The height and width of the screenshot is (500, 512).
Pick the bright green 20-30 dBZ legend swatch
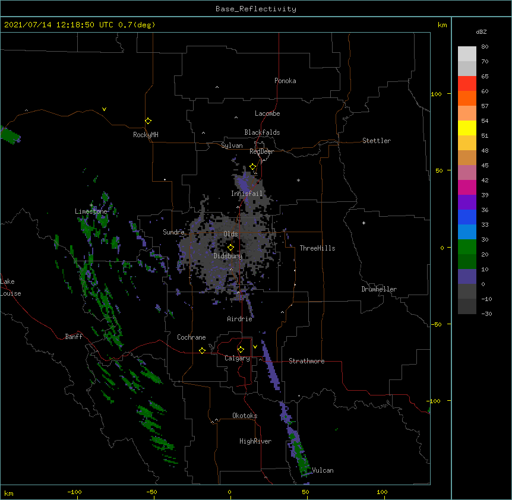(467, 247)
